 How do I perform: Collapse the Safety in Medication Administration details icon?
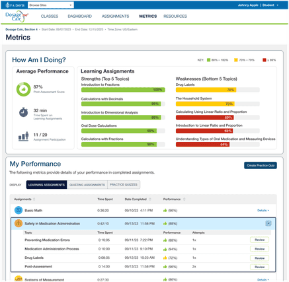click(x=268, y=223)
